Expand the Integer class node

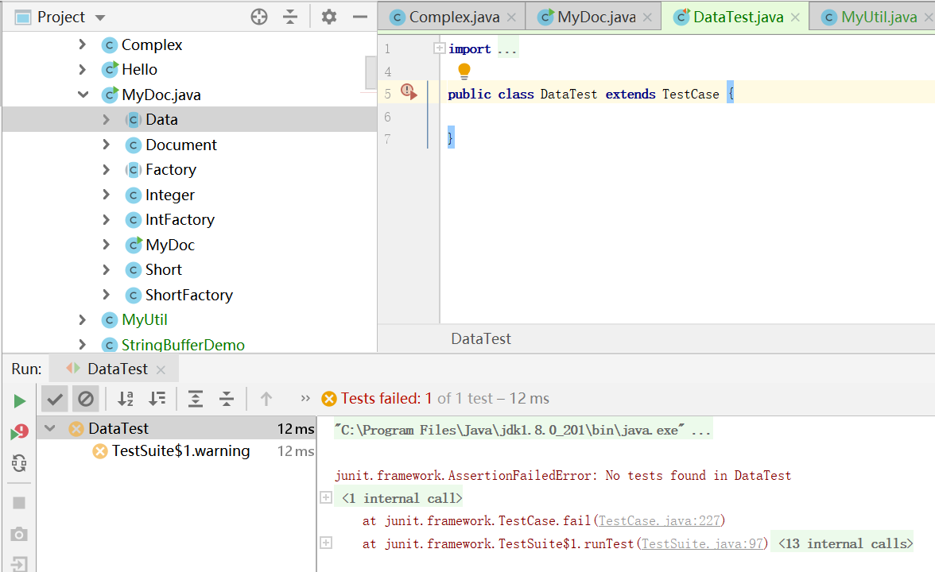pos(107,195)
